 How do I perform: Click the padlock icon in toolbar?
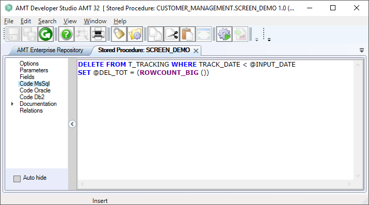(x=119, y=35)
